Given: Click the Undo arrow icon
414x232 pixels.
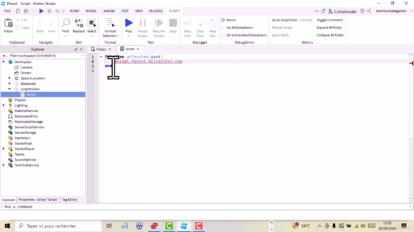Looking at the screenshot, I should [x=57, y=11].
